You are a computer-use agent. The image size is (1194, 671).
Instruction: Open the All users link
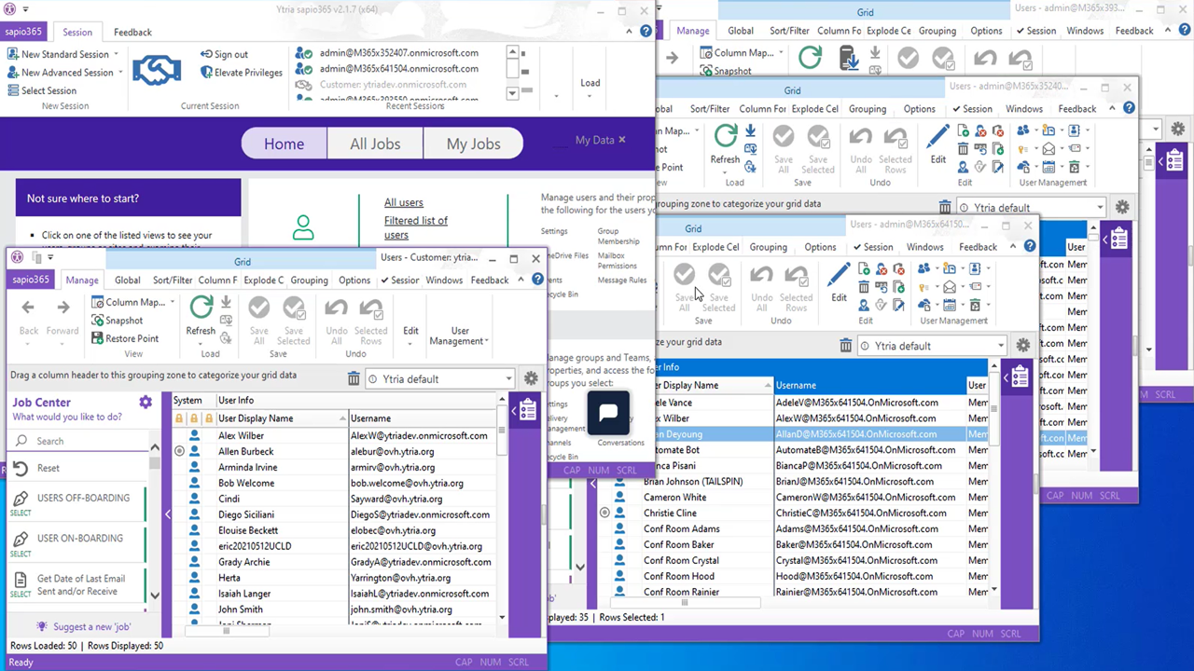(x=403, y=202)
